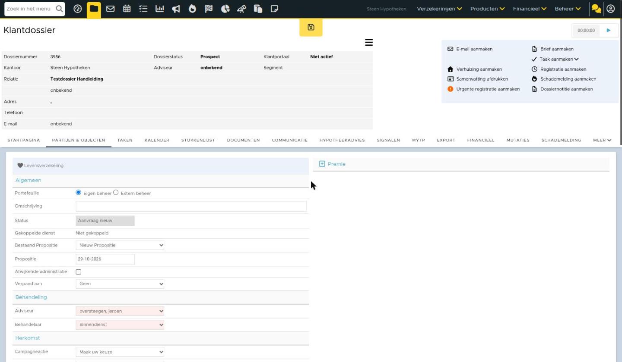Open the checkered flag icon
Image resolution: width=622 pixels, height=362 pixels.
[209, 9]
